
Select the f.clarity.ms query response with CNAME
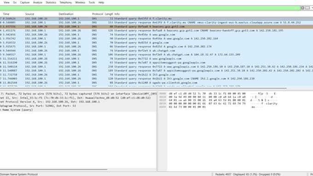(x=156, y=23)
